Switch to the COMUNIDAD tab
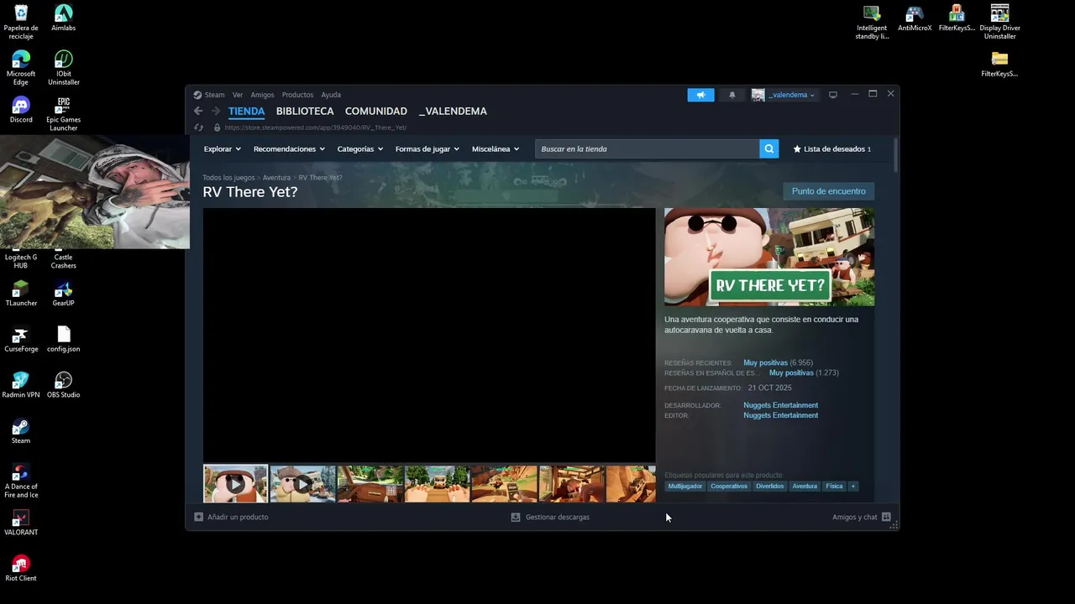The width and height of the screenshot is (1075, 604). 376,111
